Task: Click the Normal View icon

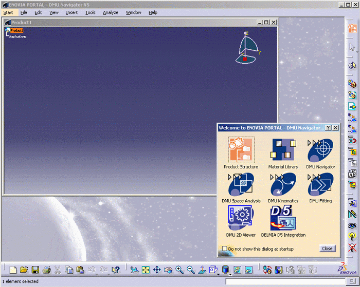Action: (x=202, y=270)
